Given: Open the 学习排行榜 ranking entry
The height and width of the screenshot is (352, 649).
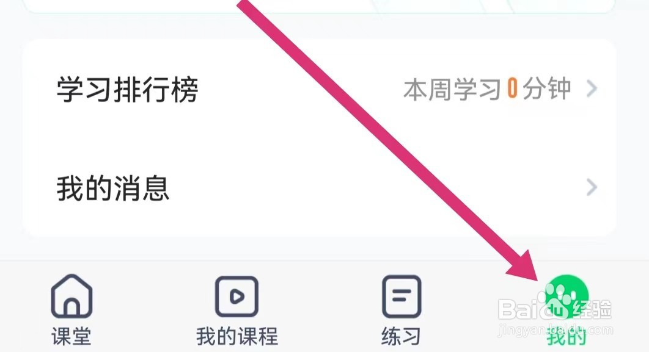Looking at the screenshot, I should coord(319,89).
